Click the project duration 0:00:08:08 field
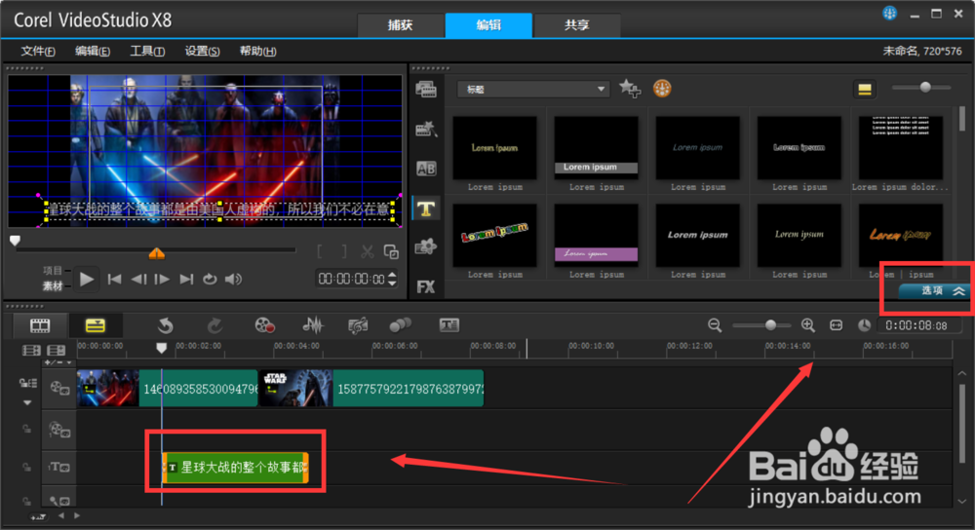Image resolution: width=975 pixels, height=530 pixels. (x=917, y=325)
